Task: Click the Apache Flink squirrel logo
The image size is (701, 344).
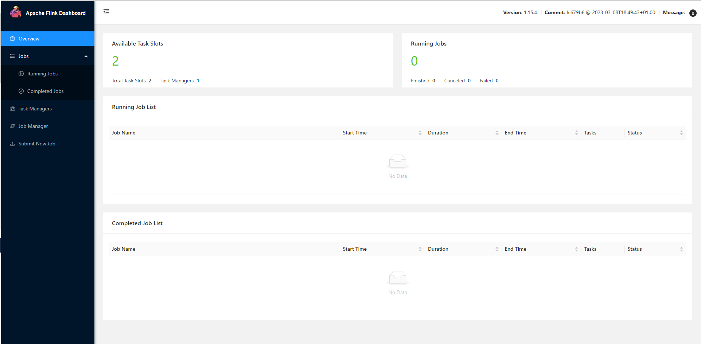Action: coord(16,12)
